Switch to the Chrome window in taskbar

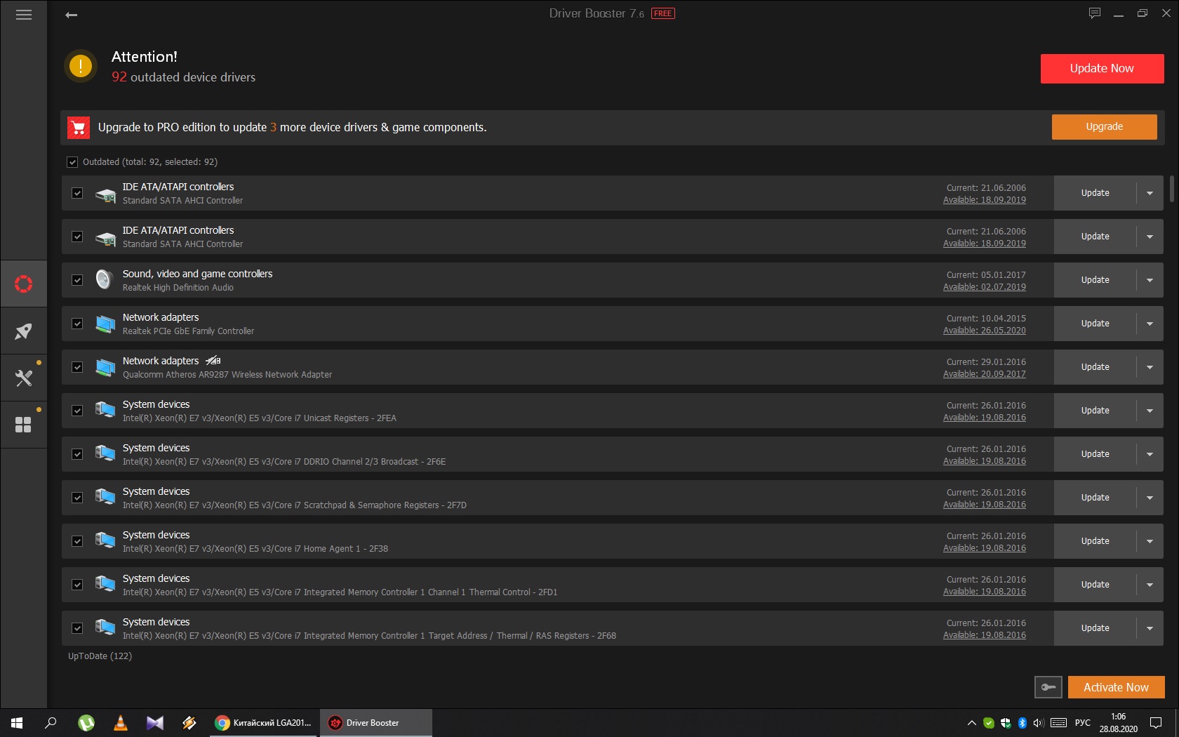pos(264,723)
